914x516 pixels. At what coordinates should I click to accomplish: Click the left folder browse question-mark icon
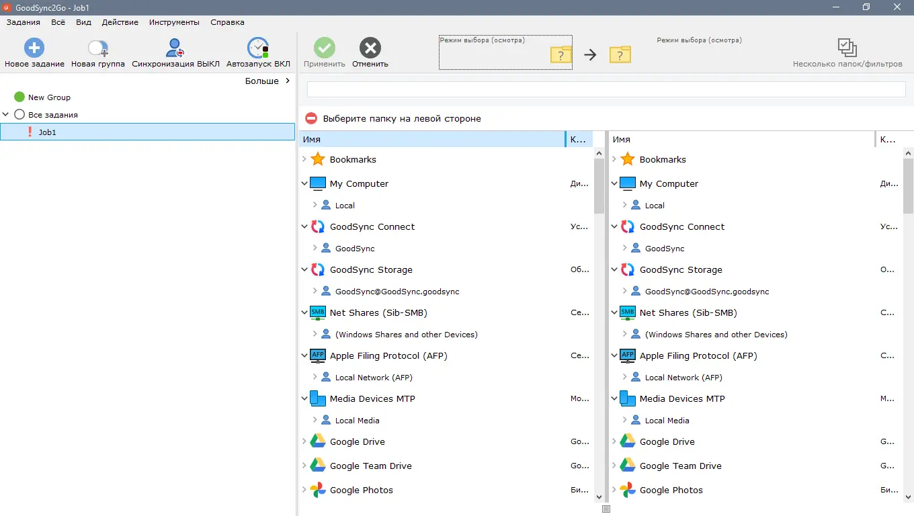coord(560,55)
